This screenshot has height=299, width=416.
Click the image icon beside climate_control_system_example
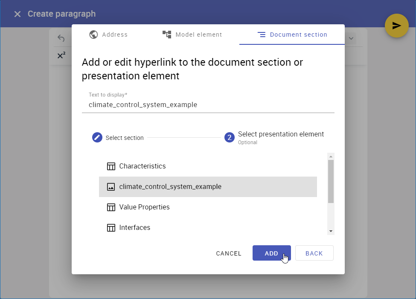[x=111, y=187]
